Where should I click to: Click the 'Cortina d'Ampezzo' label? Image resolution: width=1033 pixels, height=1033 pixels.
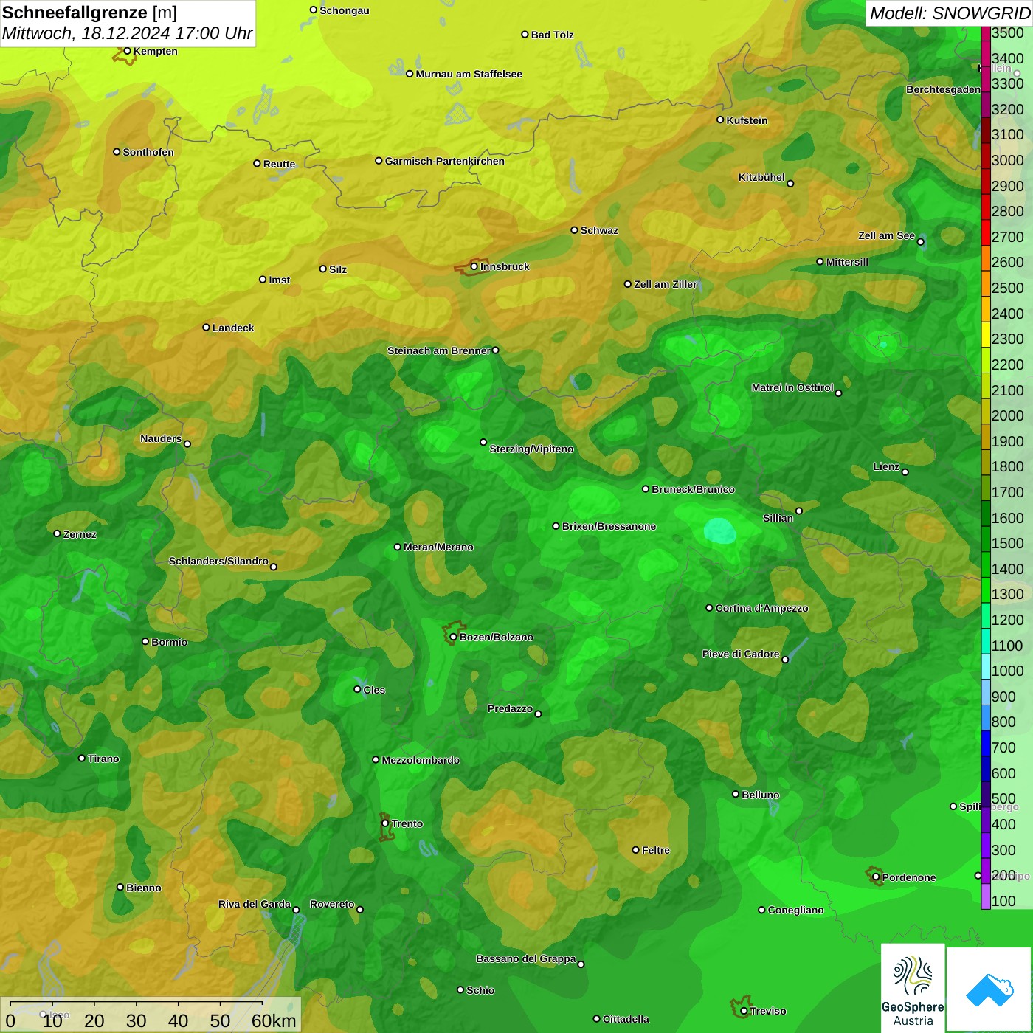click(761, 608)
